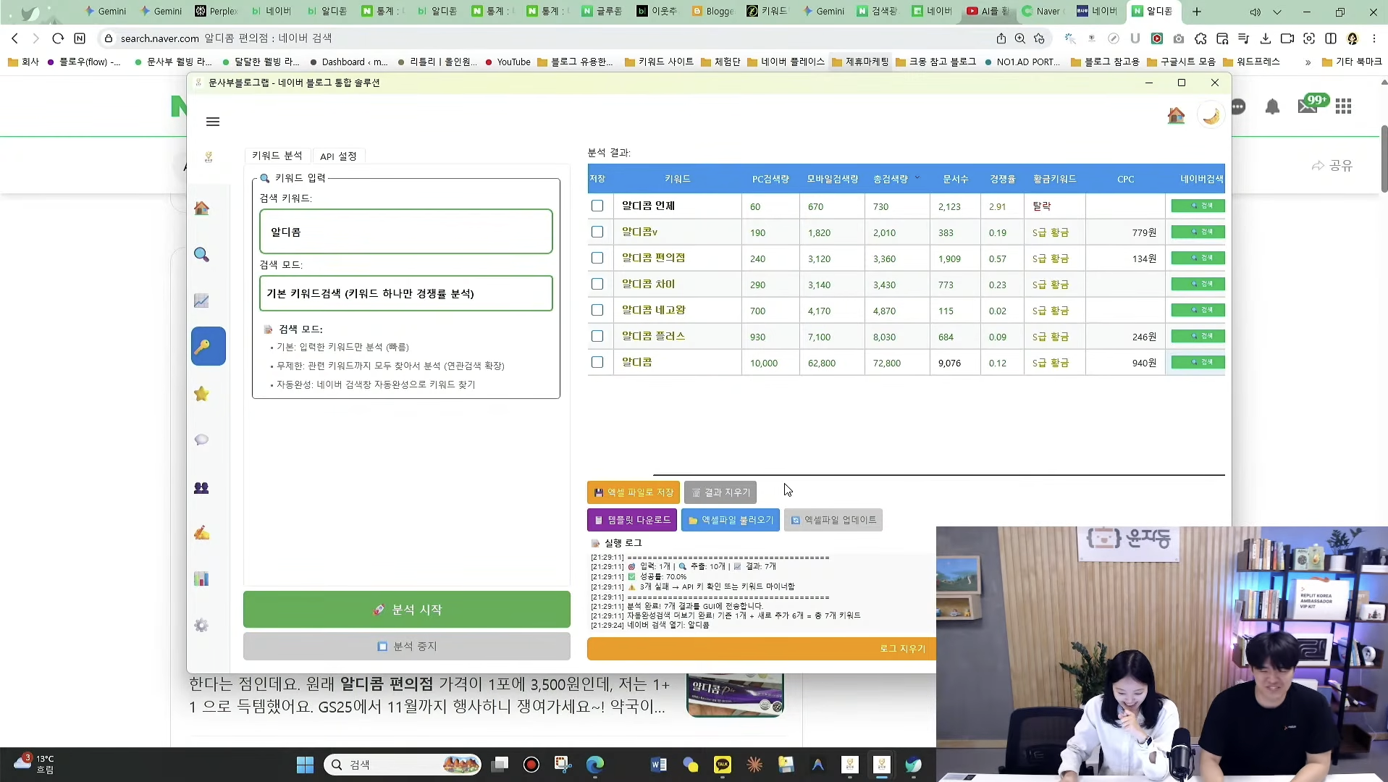
Task: Open the chart trend icon in sidebar
Action: pos(201,300)
